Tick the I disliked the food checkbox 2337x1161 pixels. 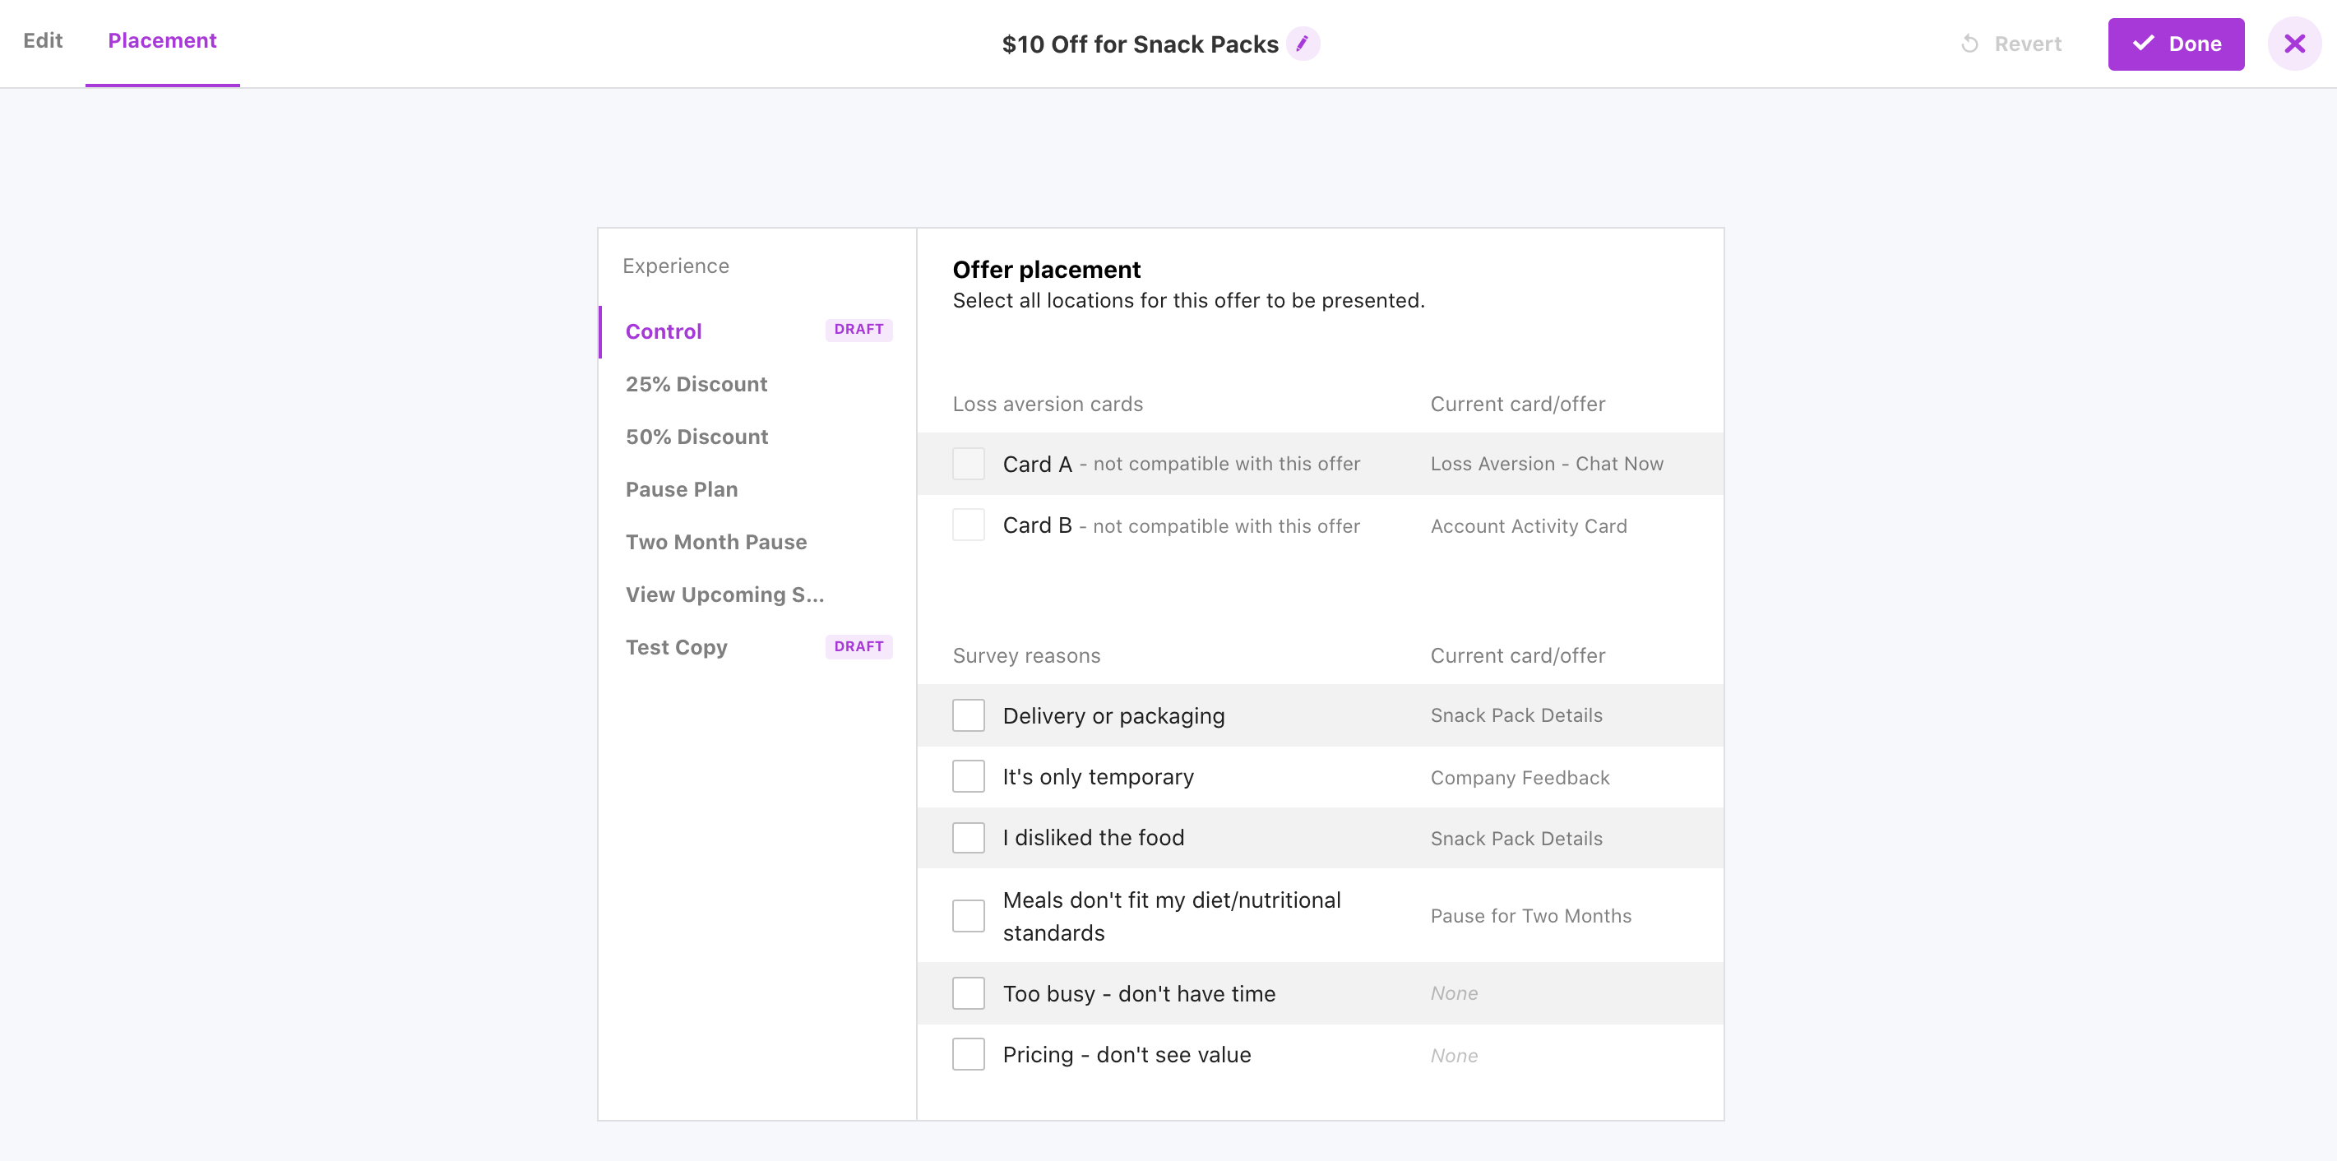point(968,837)
